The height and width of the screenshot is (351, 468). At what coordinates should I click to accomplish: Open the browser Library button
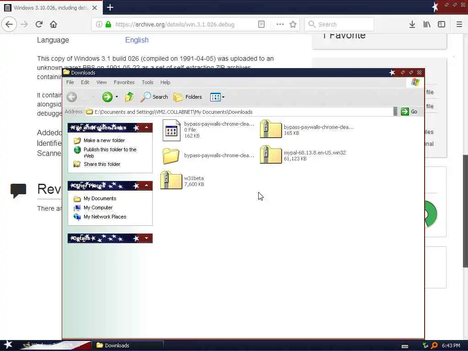427,25
